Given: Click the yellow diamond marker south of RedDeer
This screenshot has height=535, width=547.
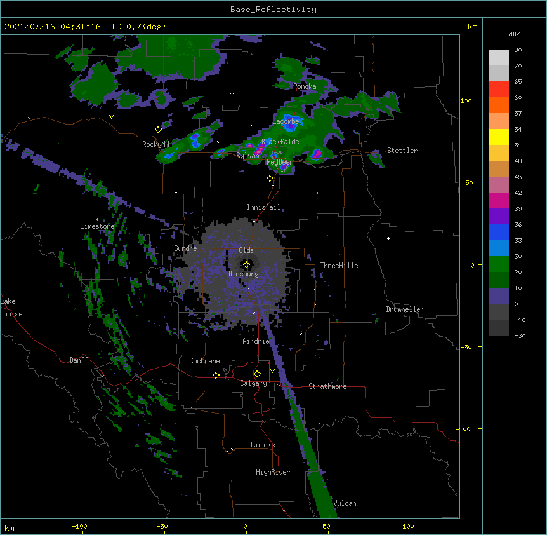Looking at the screenshot, I should [270, 179].
